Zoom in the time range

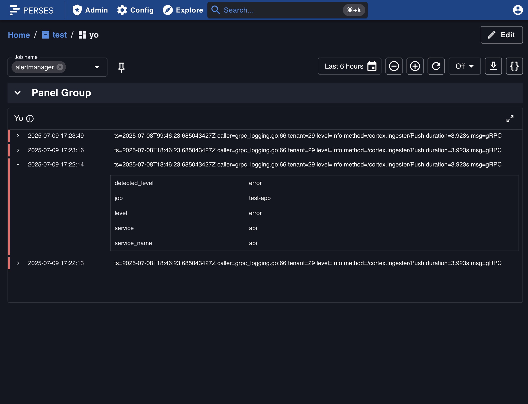415,66
